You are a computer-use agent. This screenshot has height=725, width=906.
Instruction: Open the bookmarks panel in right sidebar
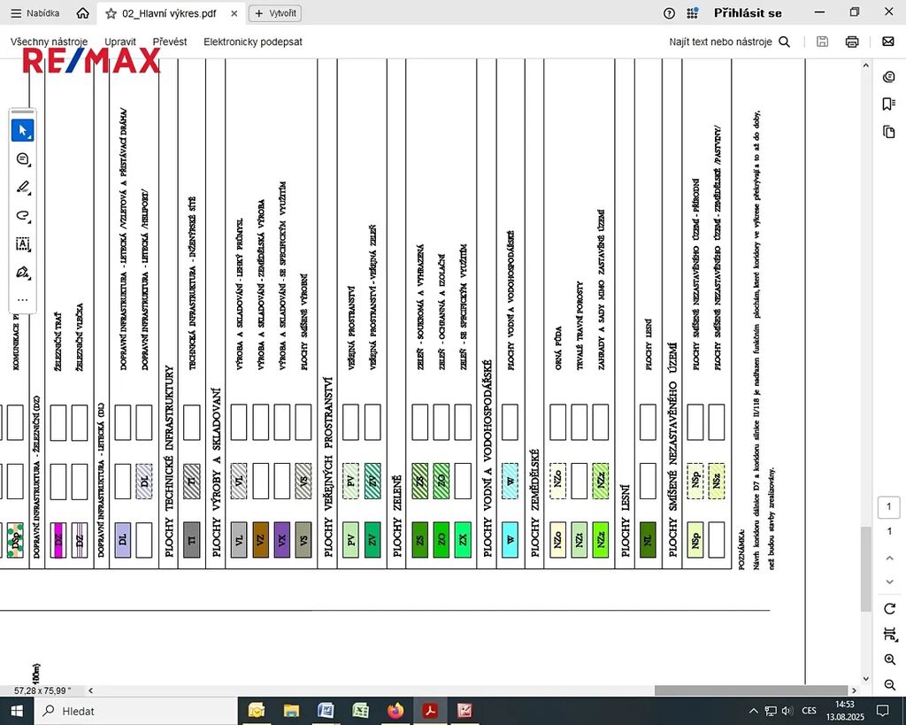click(888, 104)
